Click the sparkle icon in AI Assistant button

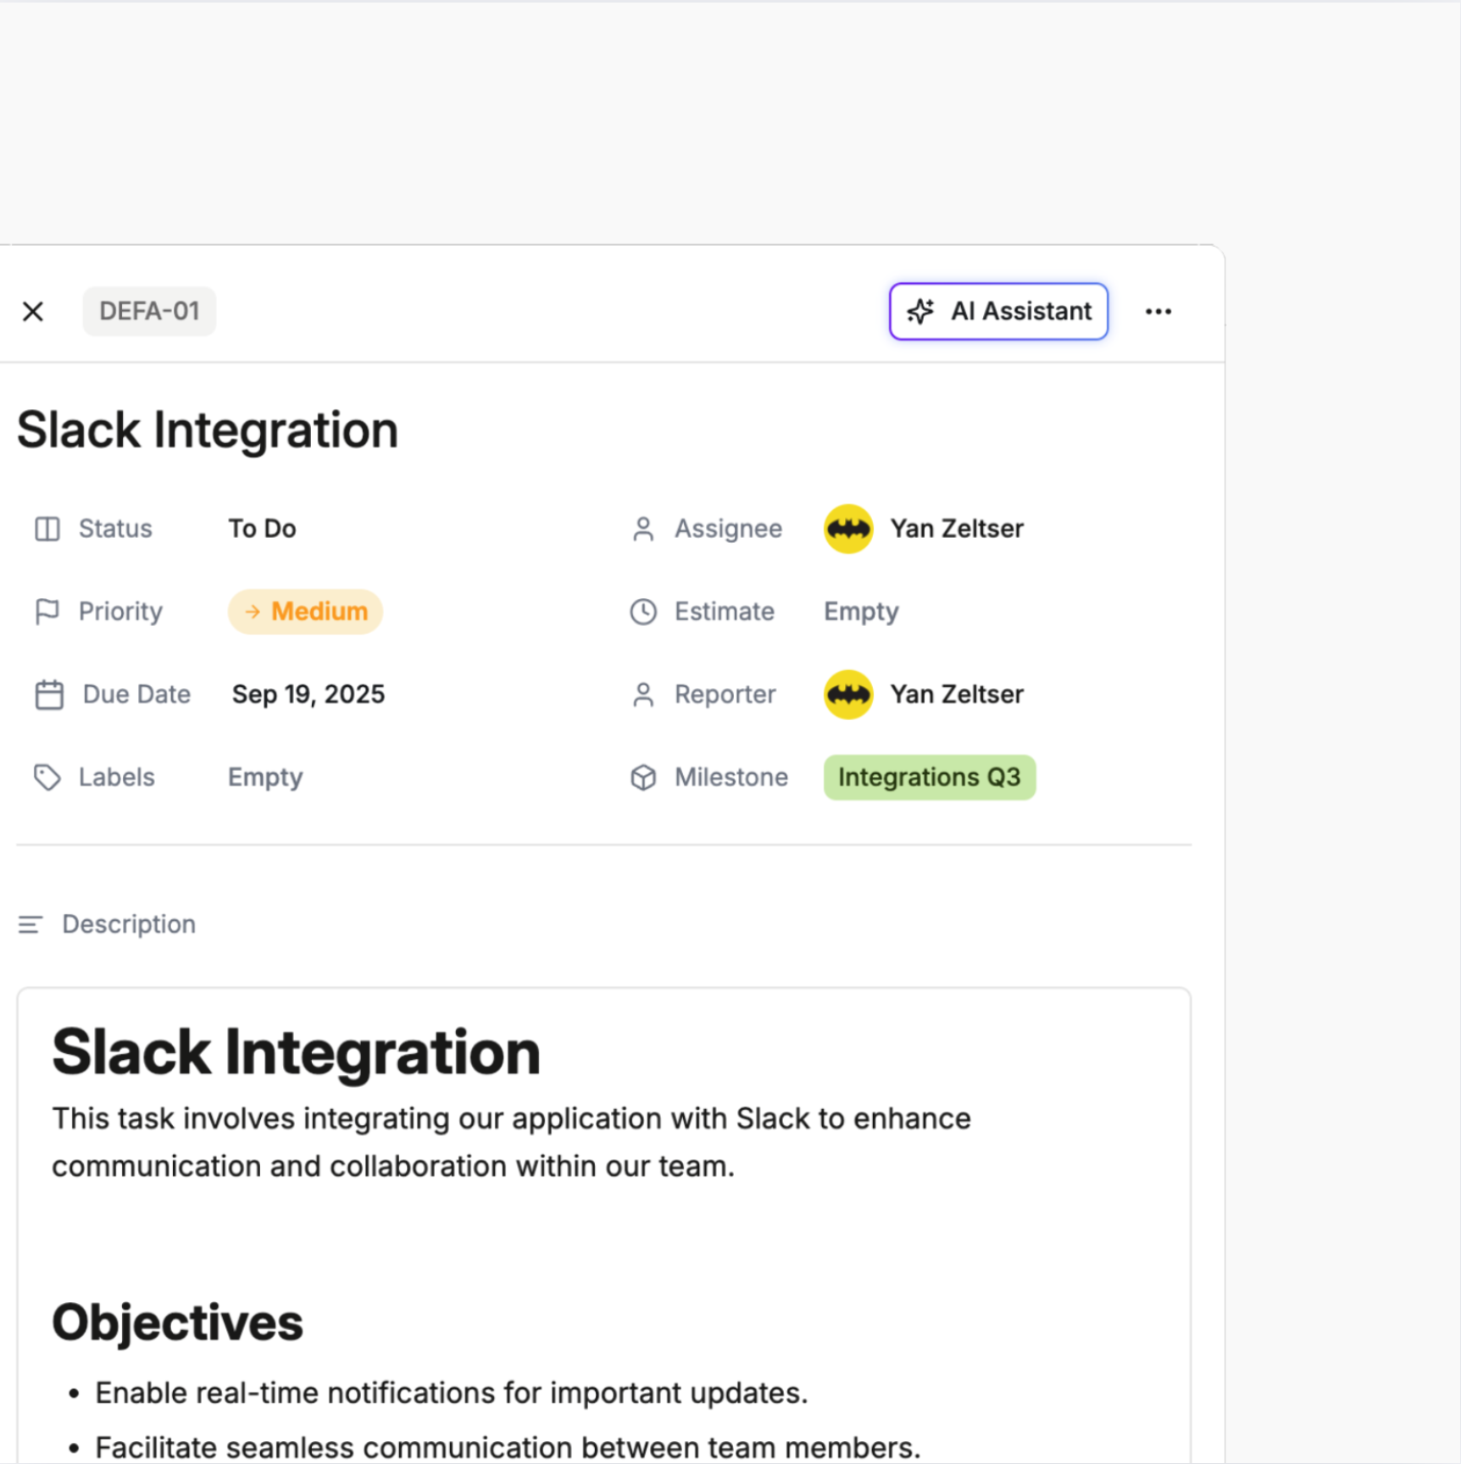click(x=920, y=312)
